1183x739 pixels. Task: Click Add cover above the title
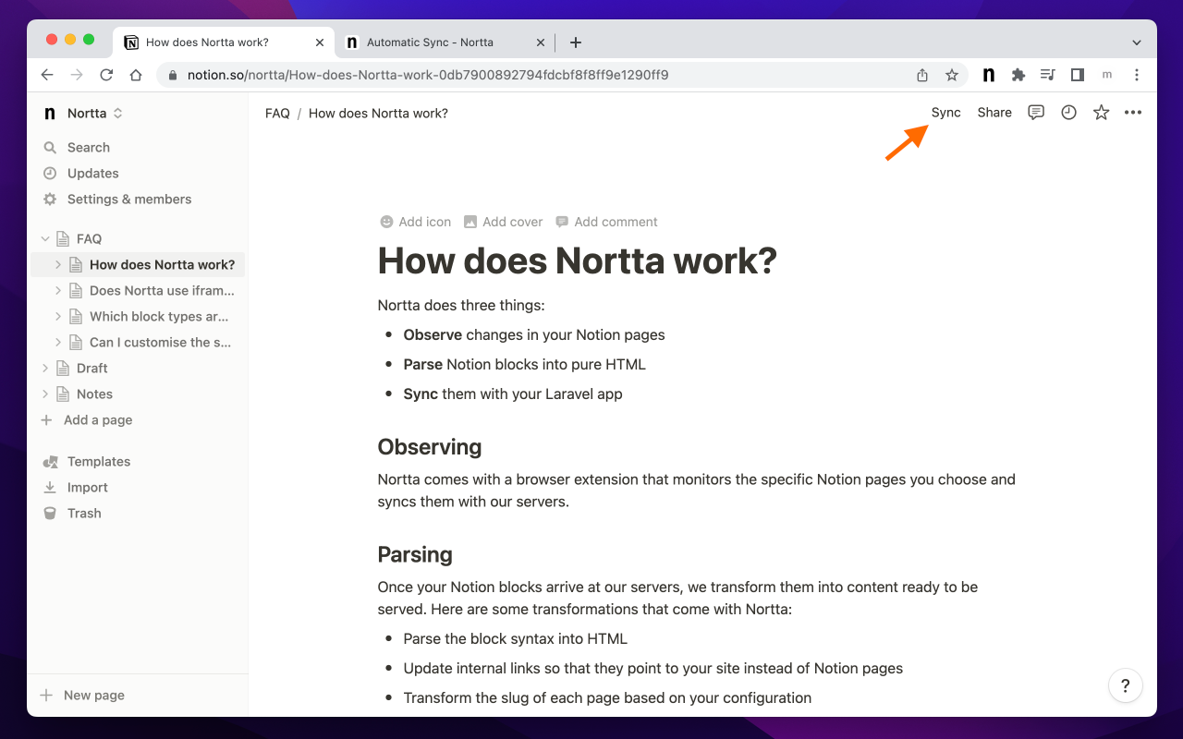(504, 222)
